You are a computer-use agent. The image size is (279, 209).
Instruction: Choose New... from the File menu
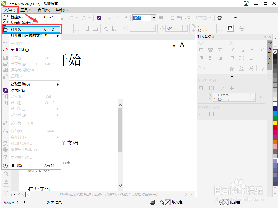point(32,17)
